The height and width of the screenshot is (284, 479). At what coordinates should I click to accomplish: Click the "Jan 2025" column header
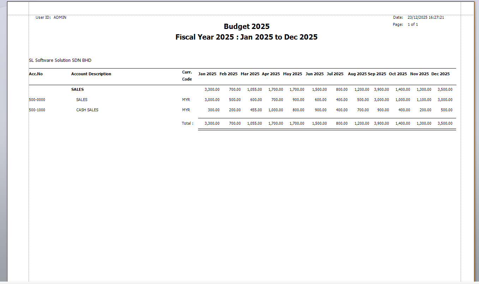click(x=207, y=74)
